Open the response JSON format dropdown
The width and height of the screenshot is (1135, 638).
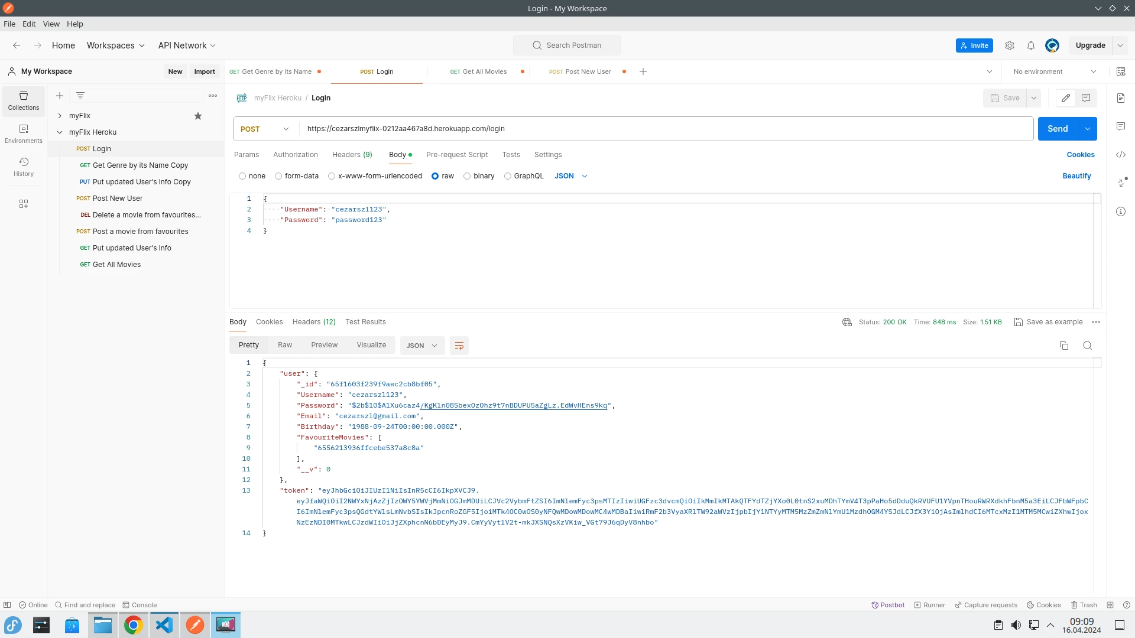pos(422,346)
